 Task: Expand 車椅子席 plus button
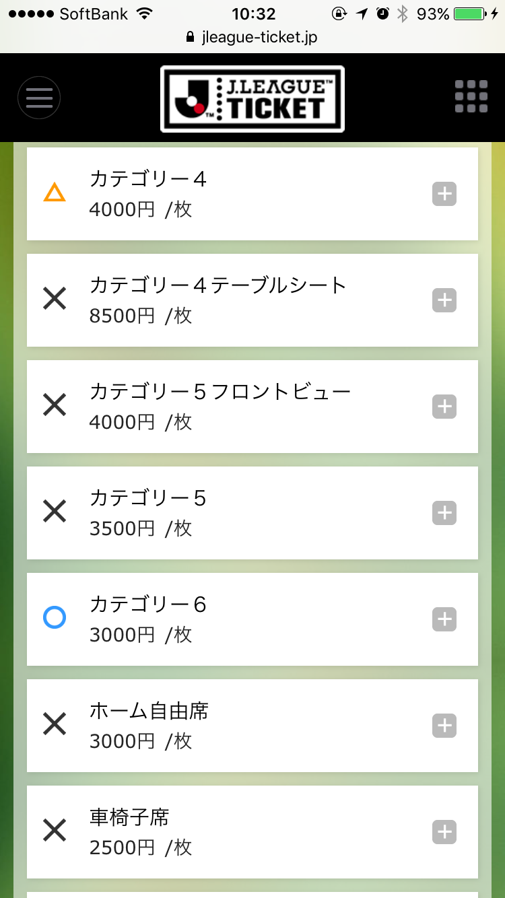(444, 832)
